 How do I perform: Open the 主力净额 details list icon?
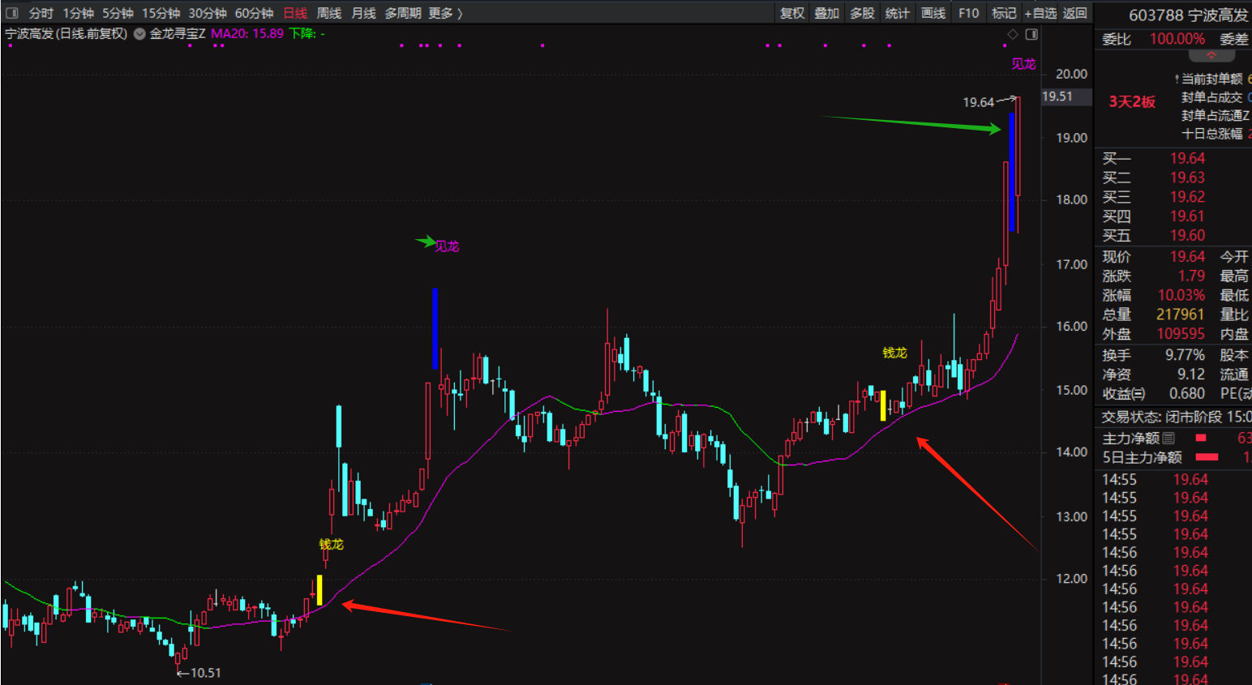pyautogui.click(x=1168, y=438)
